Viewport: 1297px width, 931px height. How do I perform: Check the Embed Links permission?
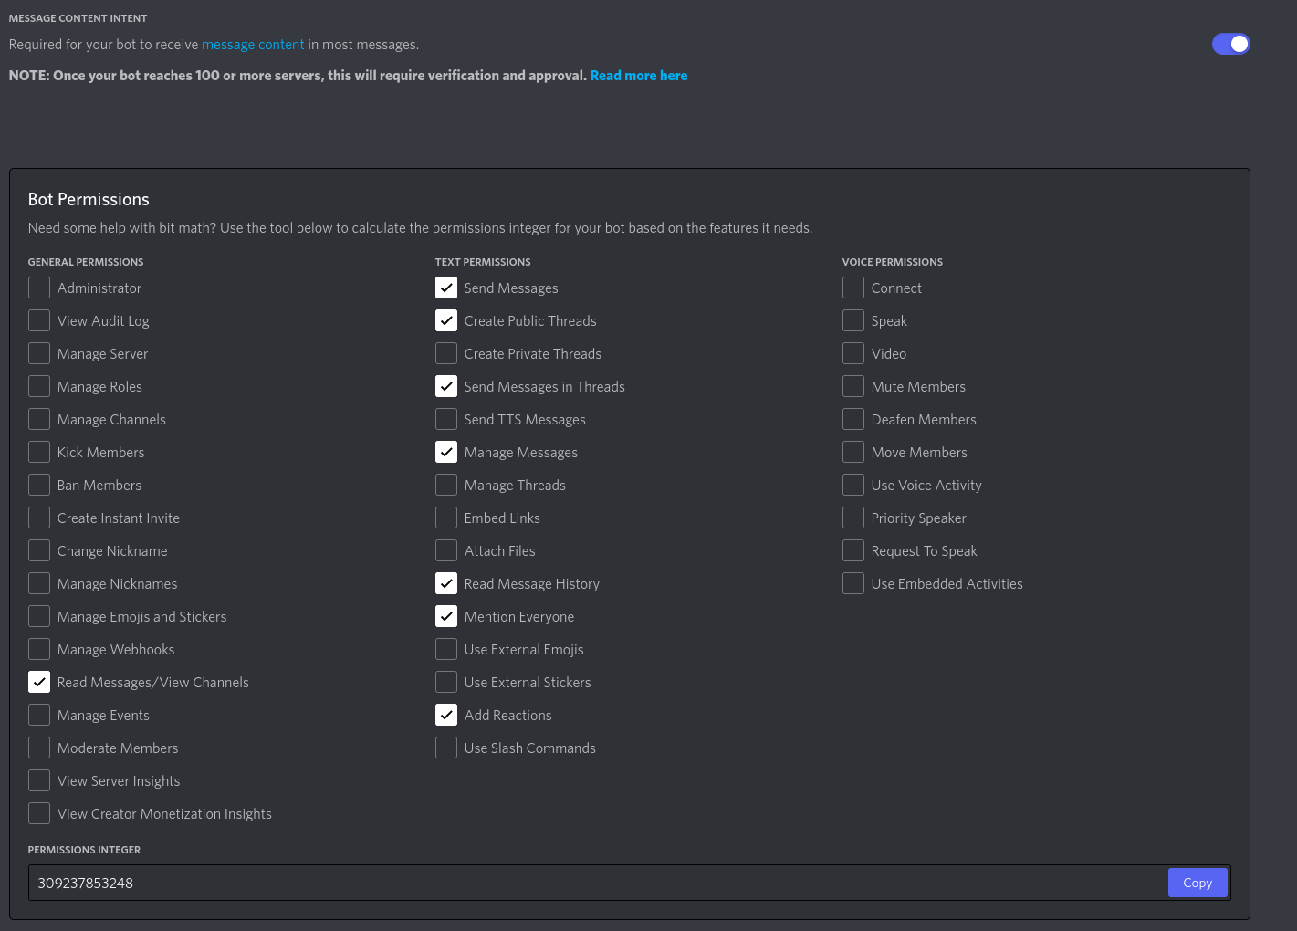[x=446, y=518]
